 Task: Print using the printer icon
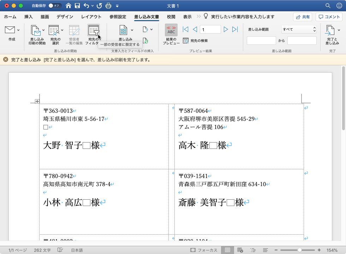(x=108, y=6)
